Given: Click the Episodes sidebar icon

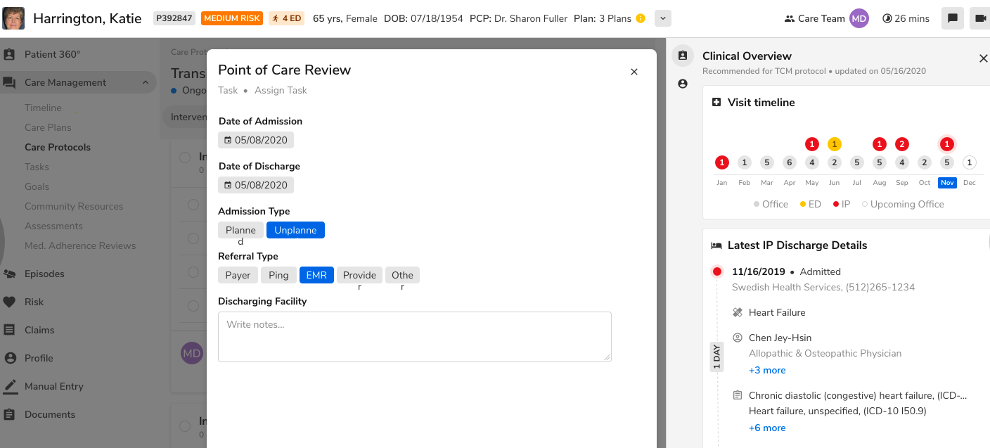Looking at the screenshot, I should 10,274.
